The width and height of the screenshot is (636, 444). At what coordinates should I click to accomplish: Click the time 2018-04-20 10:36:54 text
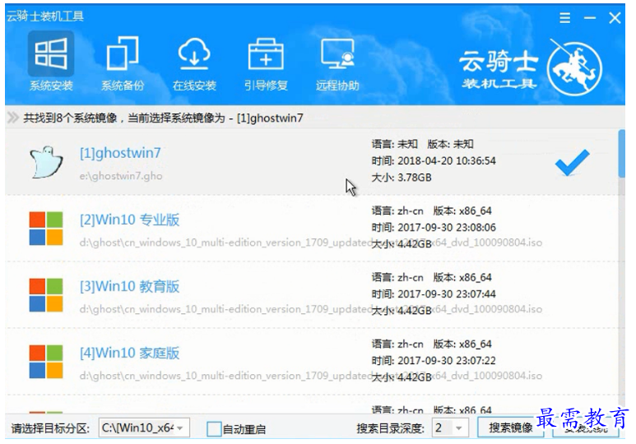pyautogui.click(x=434, y=161)
